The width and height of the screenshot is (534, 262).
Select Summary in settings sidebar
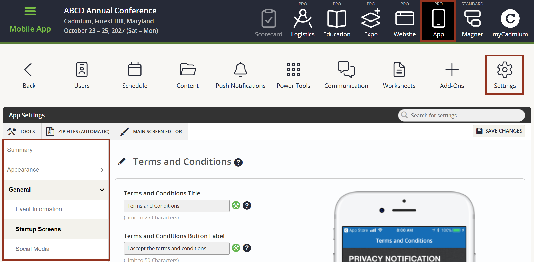coord(56,150)
